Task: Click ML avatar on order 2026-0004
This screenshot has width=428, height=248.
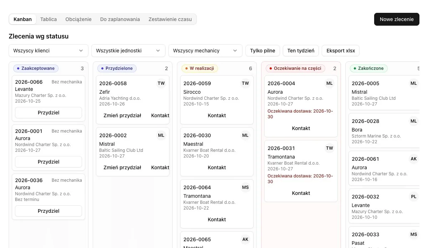Action: coord(330,83)
